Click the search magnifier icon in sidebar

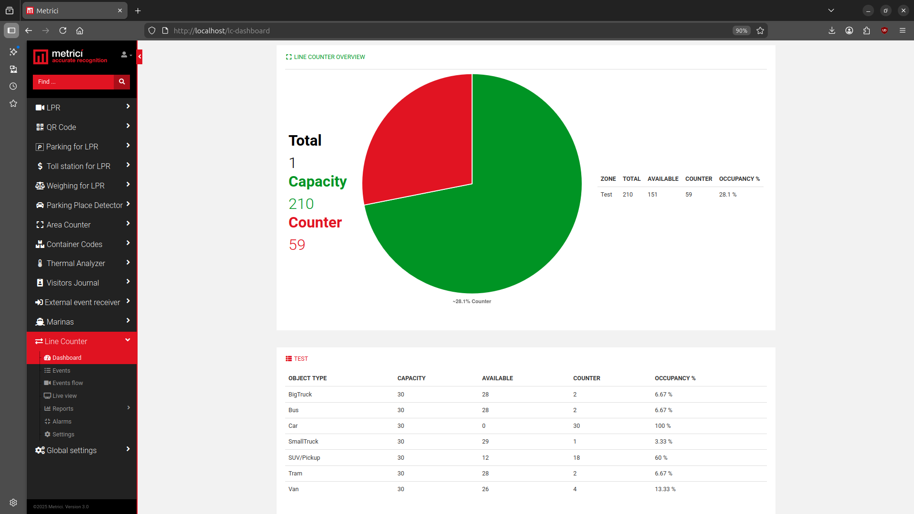coord(122,82)
